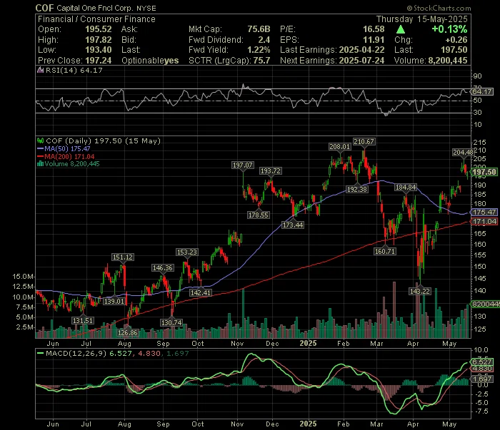Click the Low price 193.40
Image resolution: width=500 pixels, height=430 pixels.
coord(99,50)
